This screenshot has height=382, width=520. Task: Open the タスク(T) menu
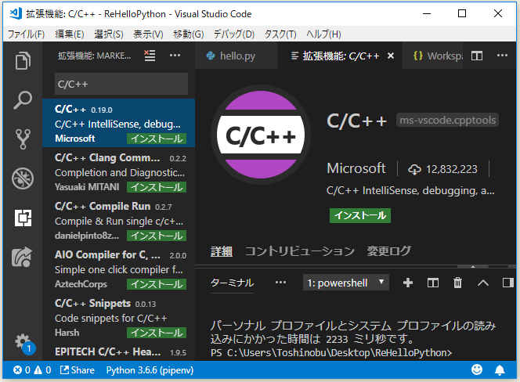pos(280,34)
